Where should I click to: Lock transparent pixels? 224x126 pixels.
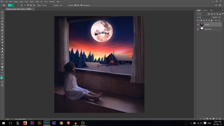coord(201,20)
